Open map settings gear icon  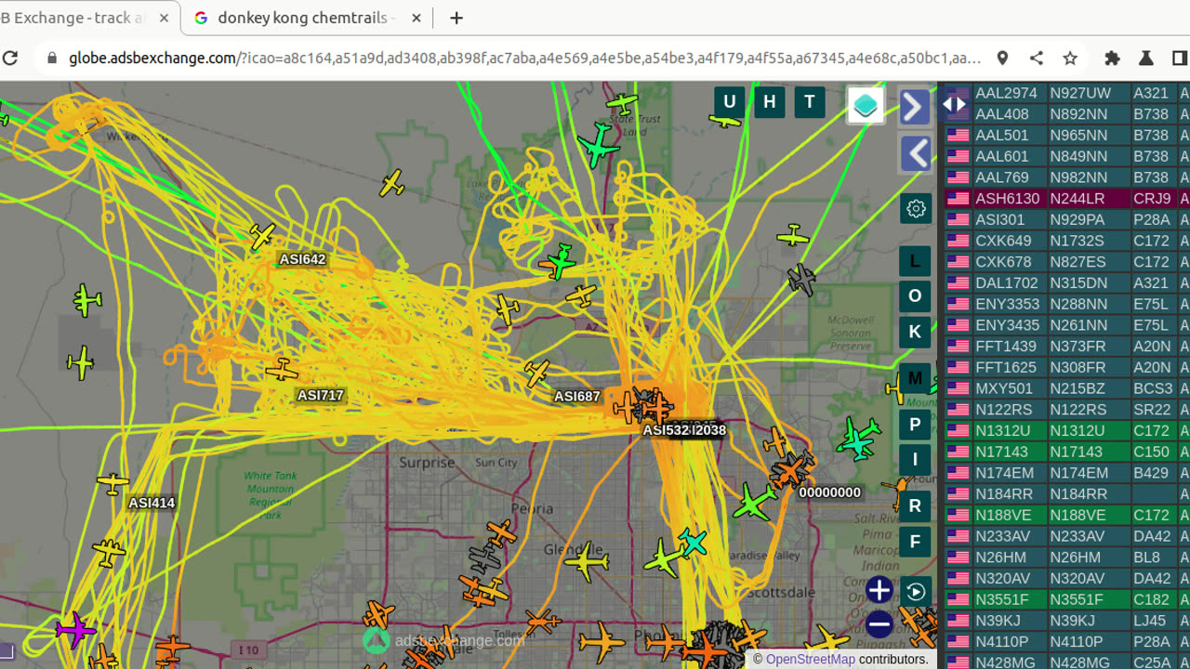[x=916, y=208]
